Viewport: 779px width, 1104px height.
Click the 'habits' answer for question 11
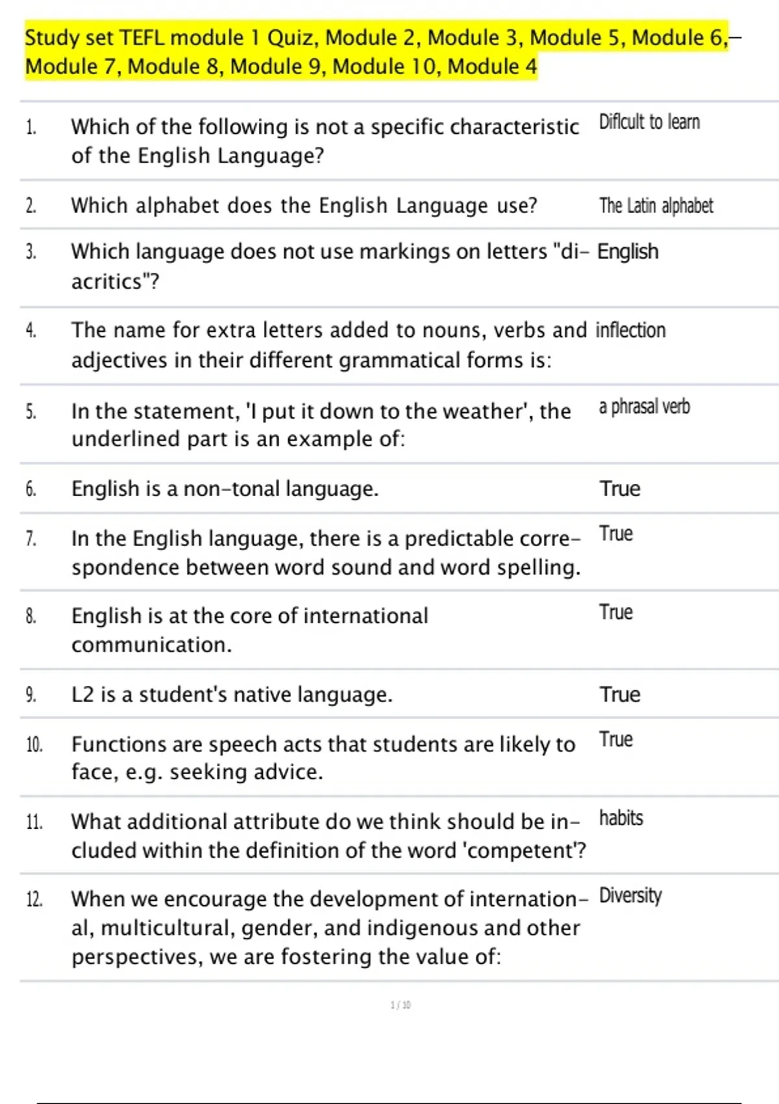(x=621, y=818)
